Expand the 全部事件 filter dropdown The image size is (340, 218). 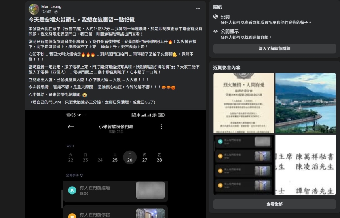(75, 175)
